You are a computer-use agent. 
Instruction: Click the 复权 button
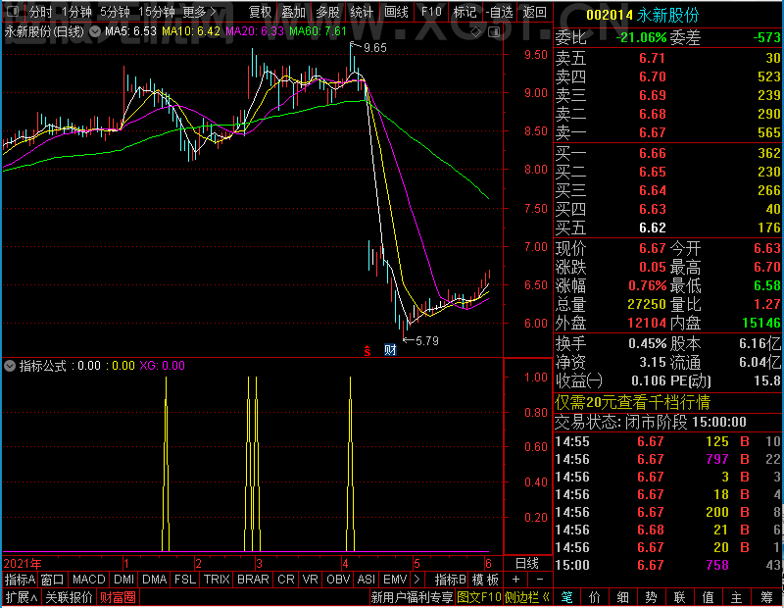point(260,12)
